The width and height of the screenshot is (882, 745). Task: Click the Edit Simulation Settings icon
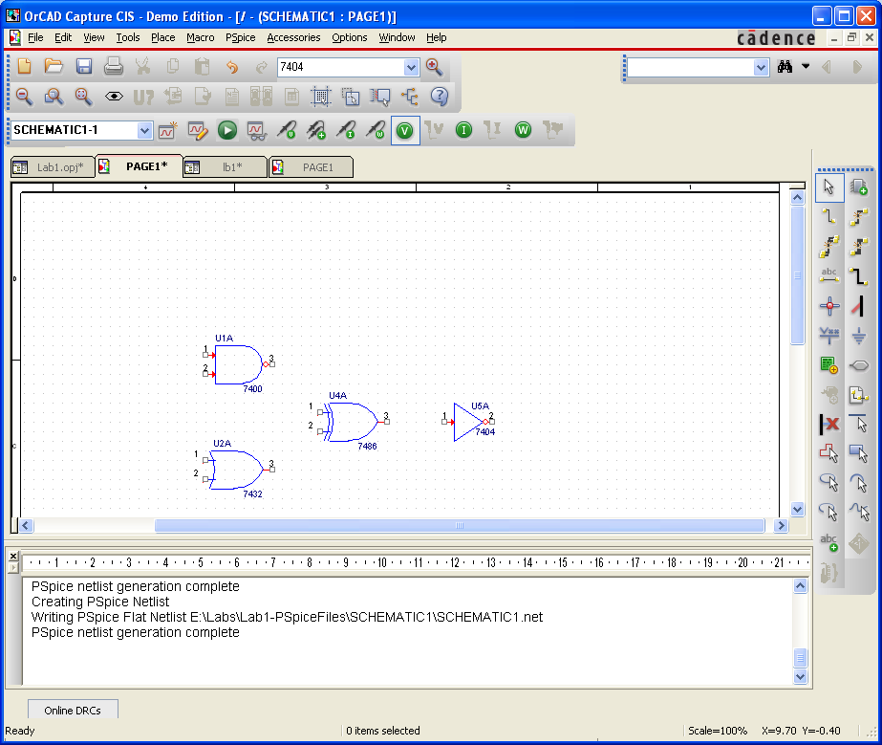click(198, 131)
